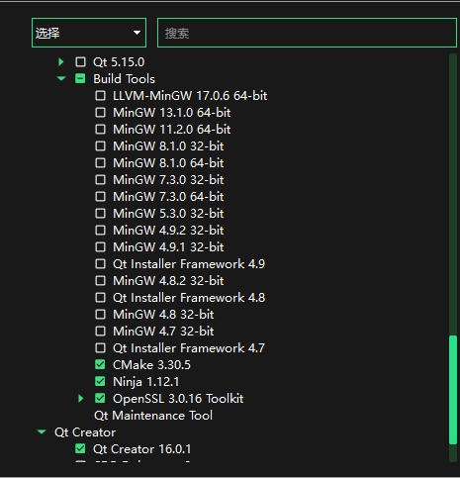Viewport: 460px width, 478px height.
Task: Select the Qt Installer Framework 4.9 label
Action: click(189, 263)
